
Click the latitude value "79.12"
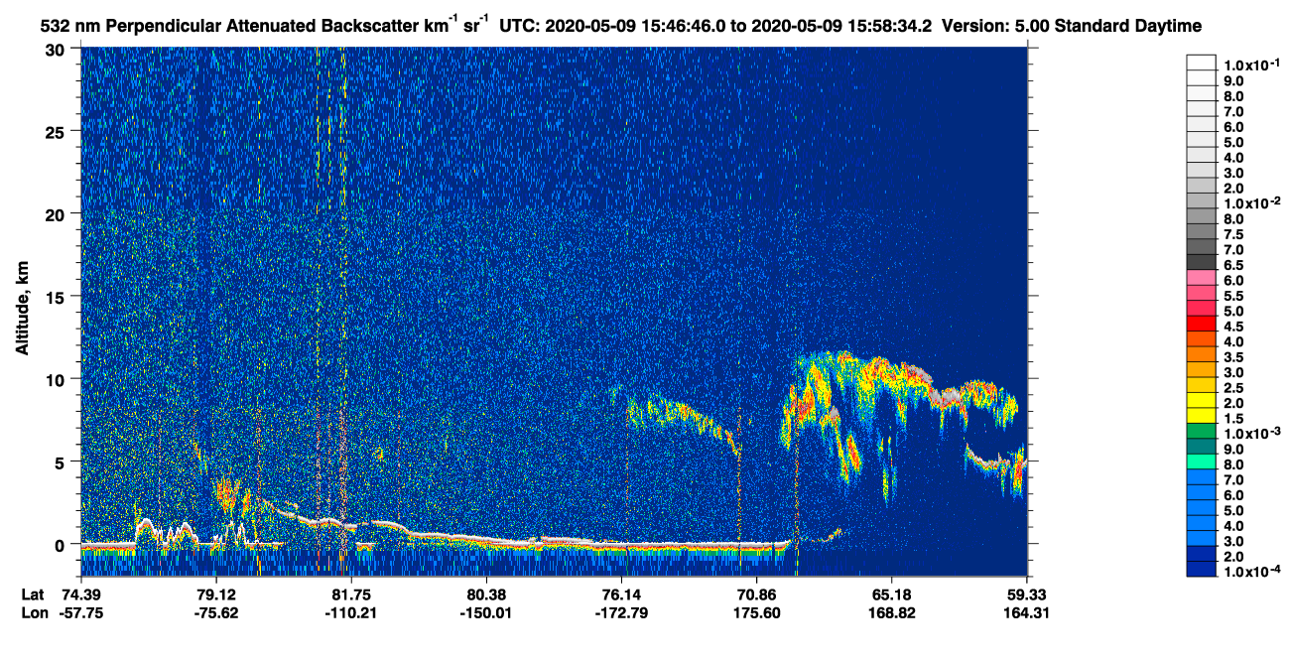216,594
